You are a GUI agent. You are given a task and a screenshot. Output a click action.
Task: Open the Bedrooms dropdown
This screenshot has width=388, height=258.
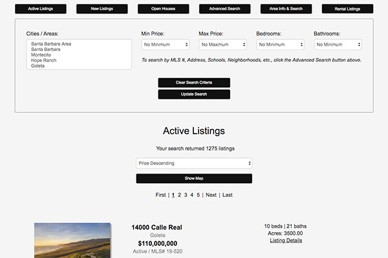pos(280,45)
